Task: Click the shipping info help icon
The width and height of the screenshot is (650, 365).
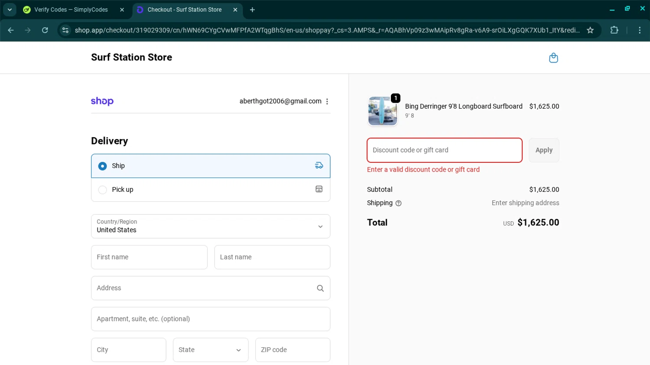Action: 398,203
